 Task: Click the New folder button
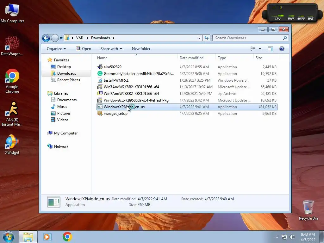pos(141,49)
